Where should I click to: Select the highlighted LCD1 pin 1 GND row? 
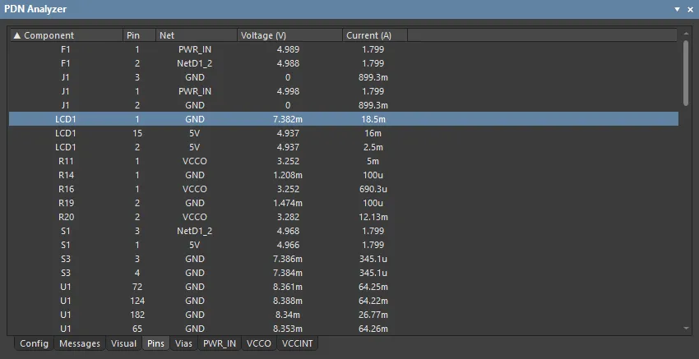pos(344,119)
